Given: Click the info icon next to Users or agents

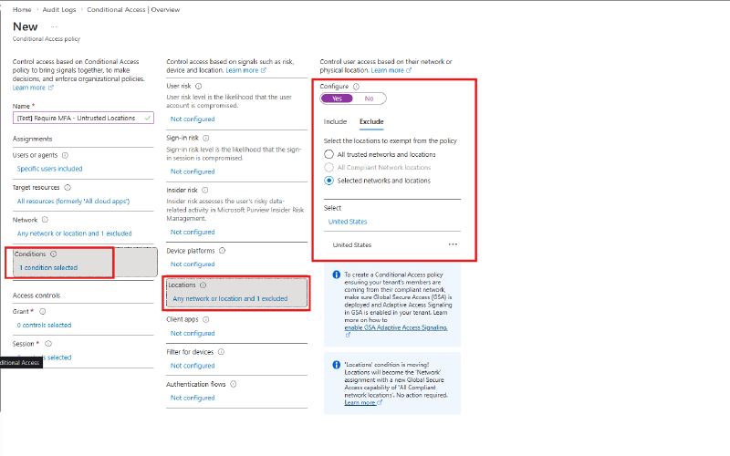Looking at the screenshot, I should (x=65, y=155).
